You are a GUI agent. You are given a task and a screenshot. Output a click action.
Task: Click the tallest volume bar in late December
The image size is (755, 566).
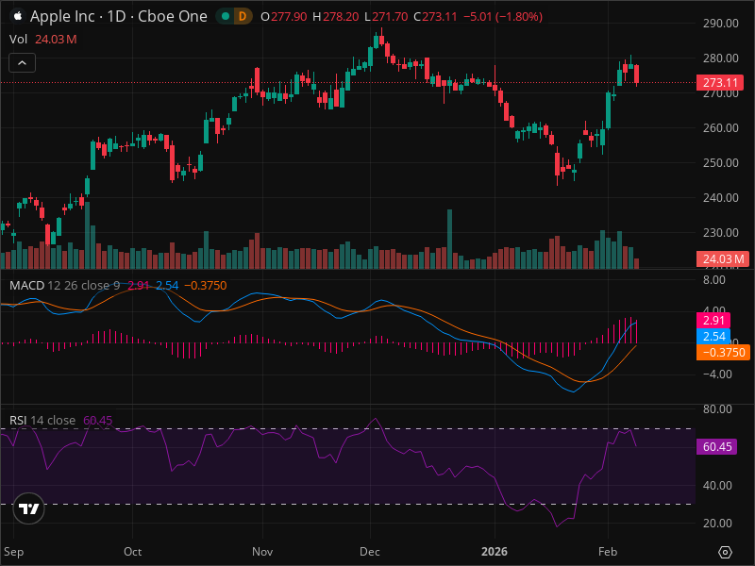click(450, 239)
